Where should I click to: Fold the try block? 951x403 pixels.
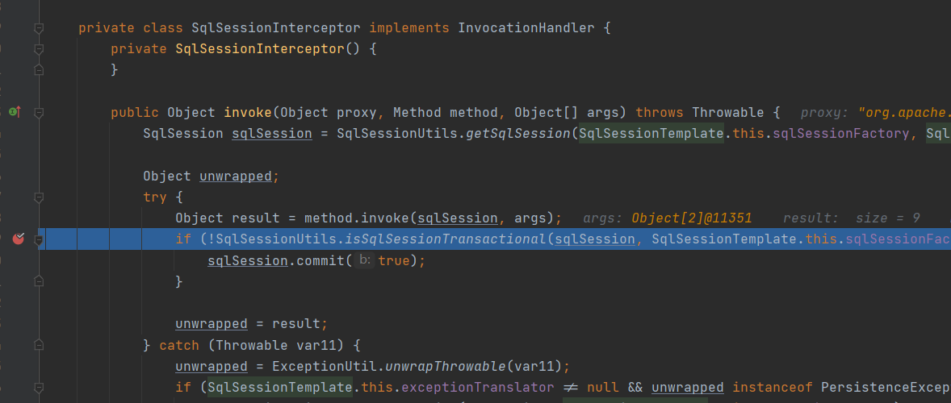(x=39, y=197)
